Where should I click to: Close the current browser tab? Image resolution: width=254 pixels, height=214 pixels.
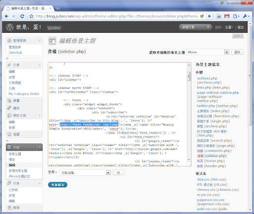pyautogui.click(x=50, y=8)
